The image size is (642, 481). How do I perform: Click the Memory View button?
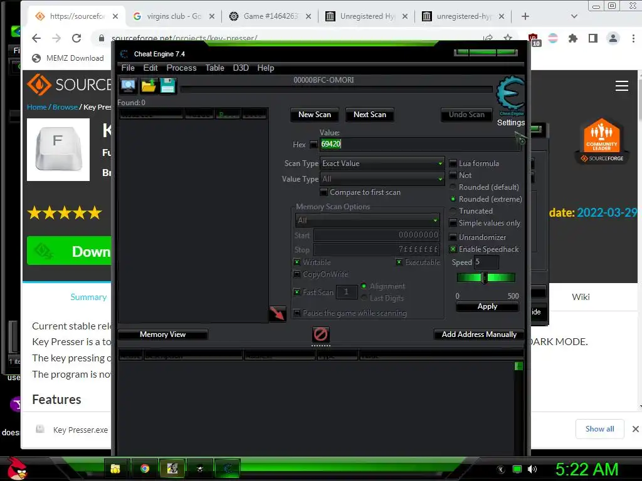(162, 334)
